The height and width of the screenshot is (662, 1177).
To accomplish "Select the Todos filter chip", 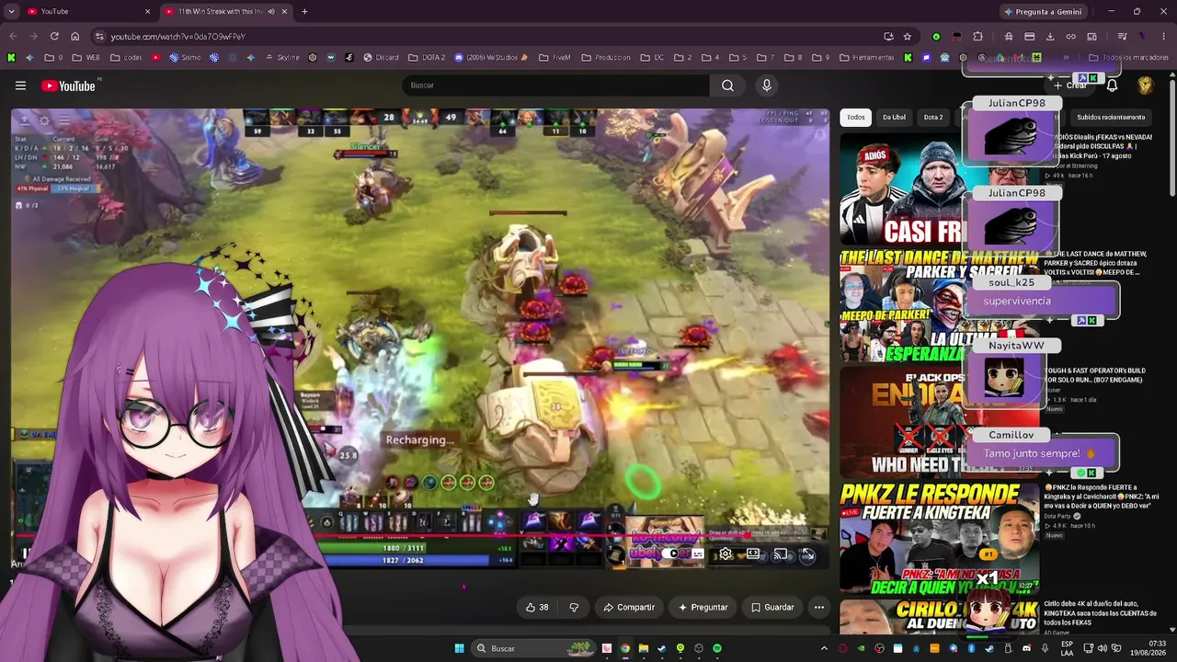I will pyautogui.click(x=856, y=117).
